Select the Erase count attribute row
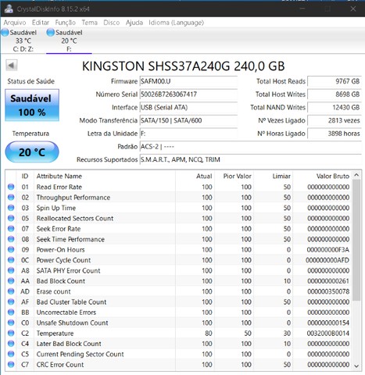The height and width of the screenshot is (375, 365). click(178, 291)
